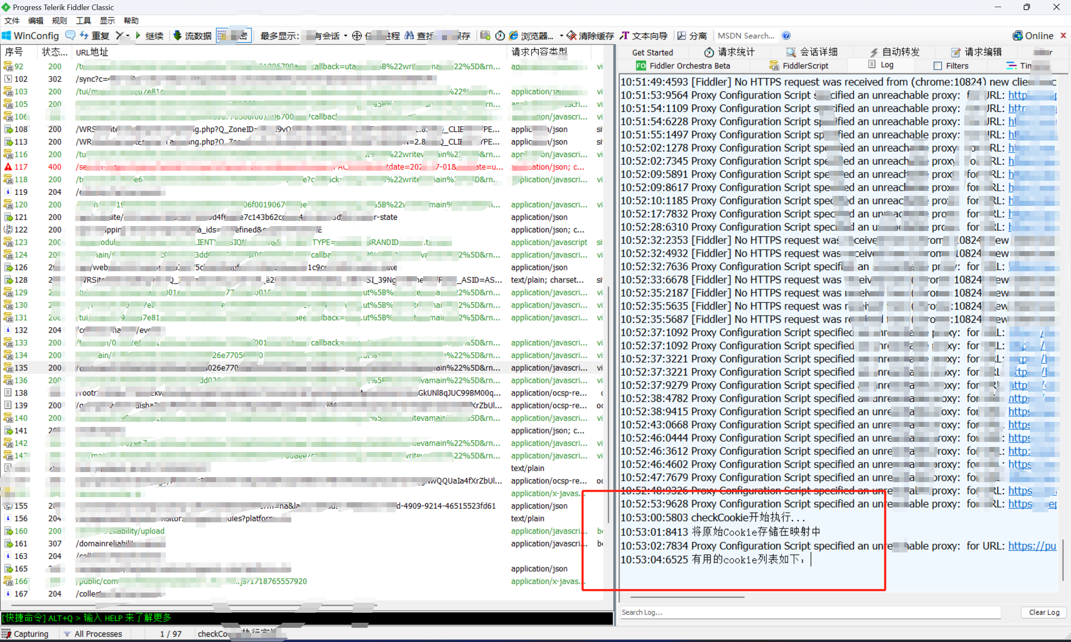Sort by the 请求内容类型 column header
The width and height of the screenshot is (1071, 642).
[x=550, y=52]
